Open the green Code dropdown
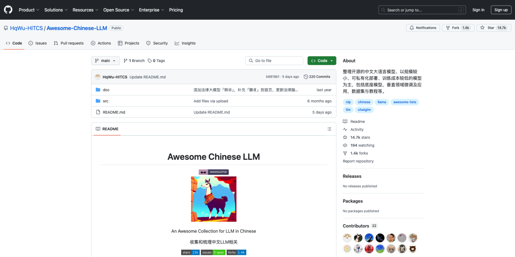515x257 pixels. [321, 60]
